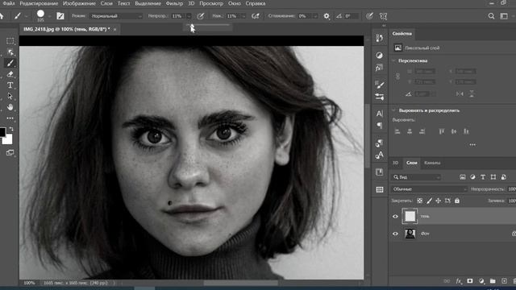Create a new group folder
Image resolution: width=516 pixels, height=290 pixels.
click(493, 281)
